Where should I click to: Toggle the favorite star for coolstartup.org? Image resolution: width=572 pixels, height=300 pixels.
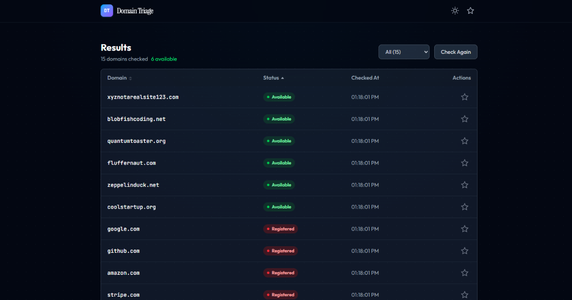click(x=464, y=207)
